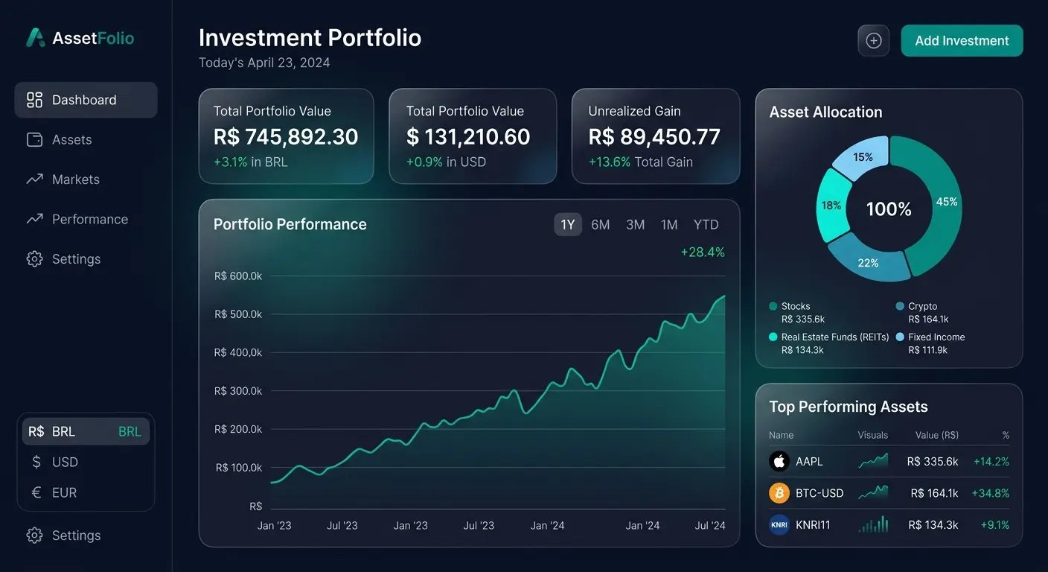Click the Settings gear icon below Performance
1048x572 pixels.
[34, 259]
